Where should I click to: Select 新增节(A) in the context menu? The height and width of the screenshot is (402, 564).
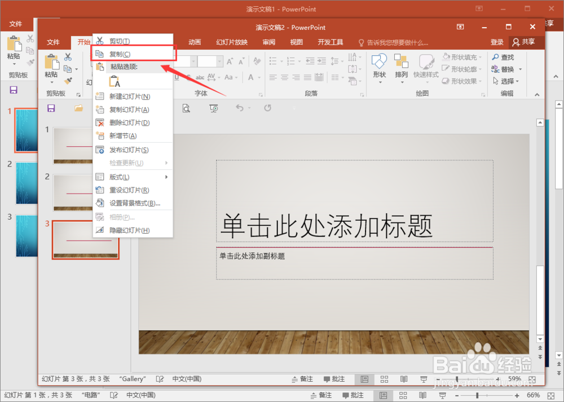point(133,136)
